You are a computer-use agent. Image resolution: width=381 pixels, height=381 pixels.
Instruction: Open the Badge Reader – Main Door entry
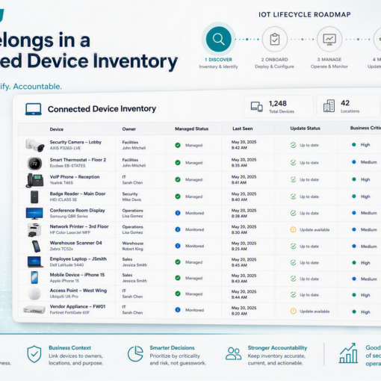pos(78,193)
